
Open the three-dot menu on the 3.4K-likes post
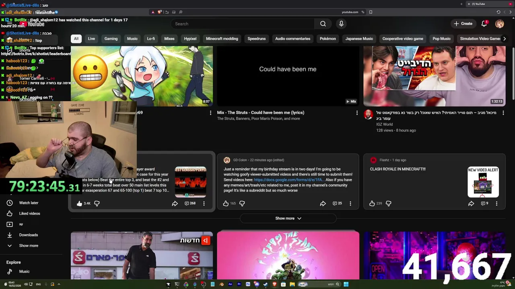pos(204,204)
